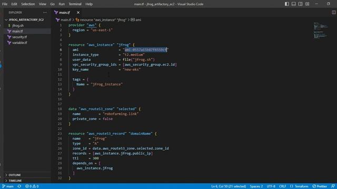This screenshot has width=337, height=189.
Task: Collapse the JFROG_ARTIFACTORY_EC2 folder
Action: pyautogui.click(x=26, y=20)
